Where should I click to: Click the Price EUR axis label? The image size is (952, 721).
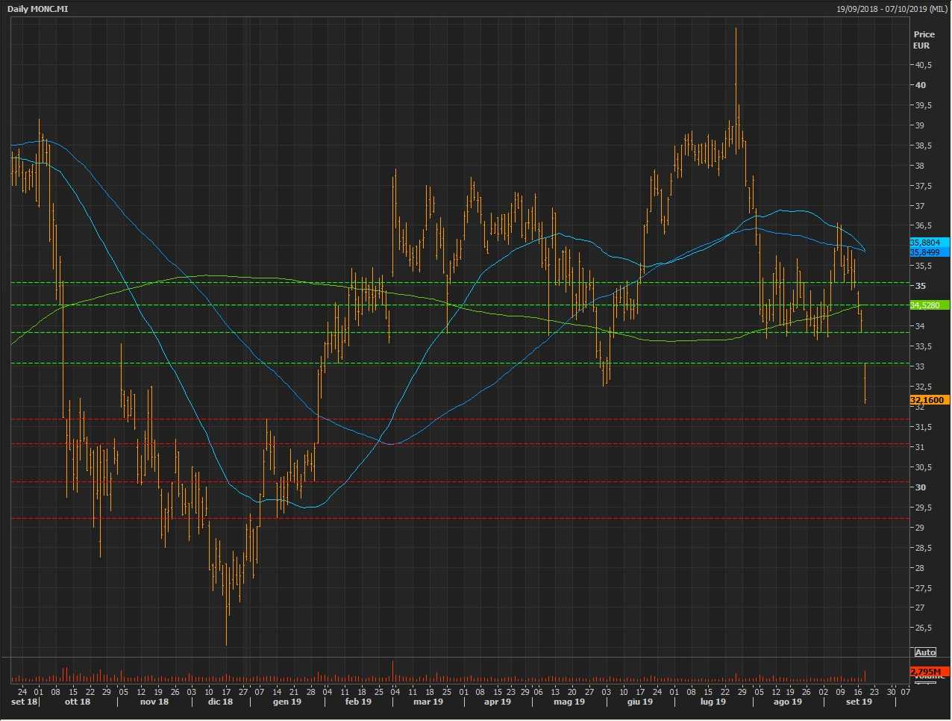[924, 40]
